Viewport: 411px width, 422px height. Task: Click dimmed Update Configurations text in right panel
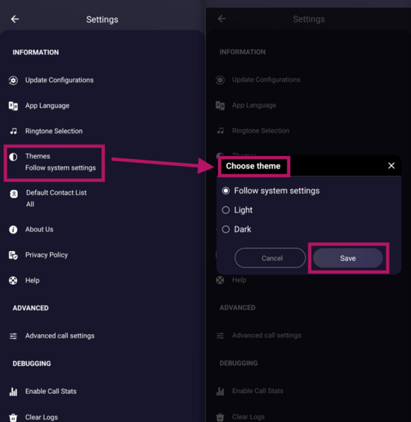[266, 80]
